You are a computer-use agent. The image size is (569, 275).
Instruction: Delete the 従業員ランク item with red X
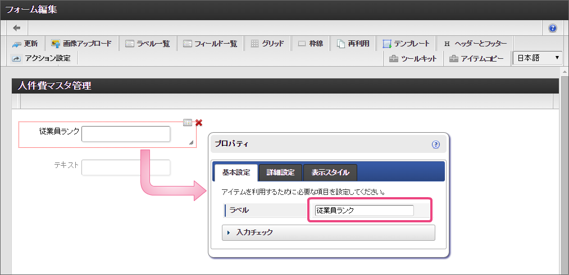199,123
